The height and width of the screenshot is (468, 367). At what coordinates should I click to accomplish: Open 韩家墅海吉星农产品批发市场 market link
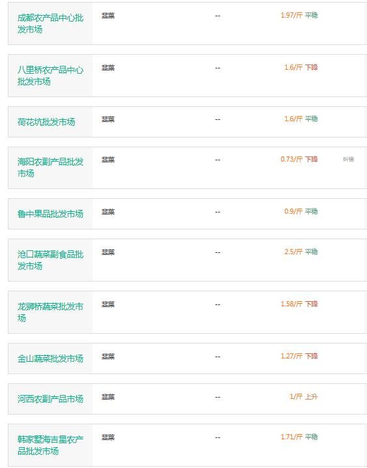pos(50,445)
